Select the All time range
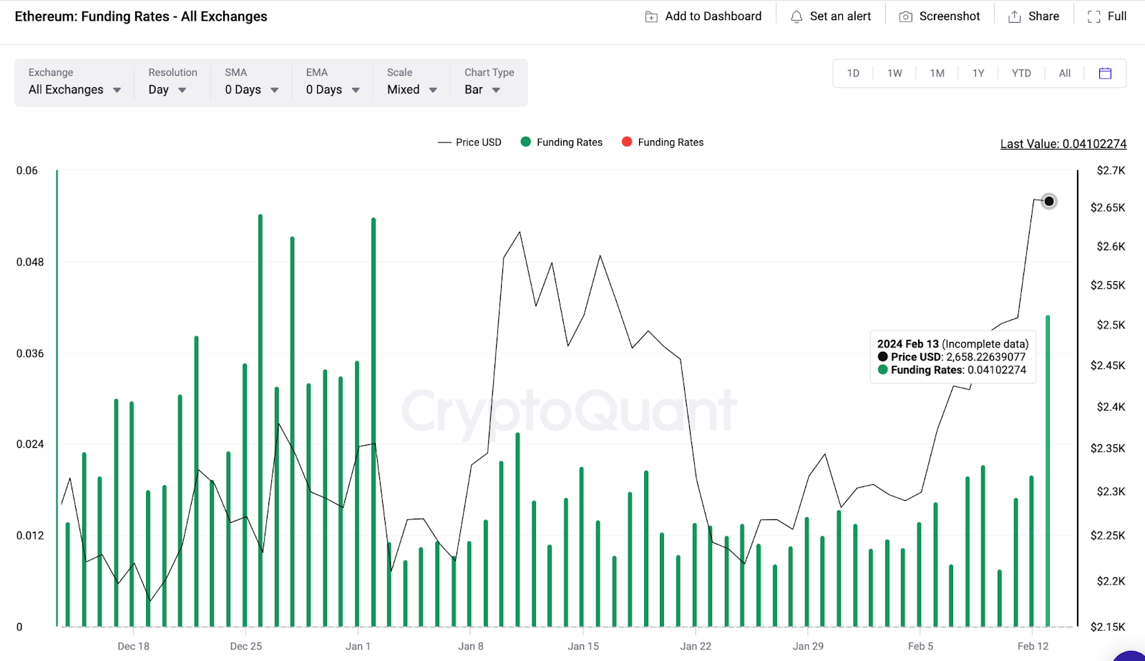Viewport: 1145px width, 661px height. (x=1065, y=73)
